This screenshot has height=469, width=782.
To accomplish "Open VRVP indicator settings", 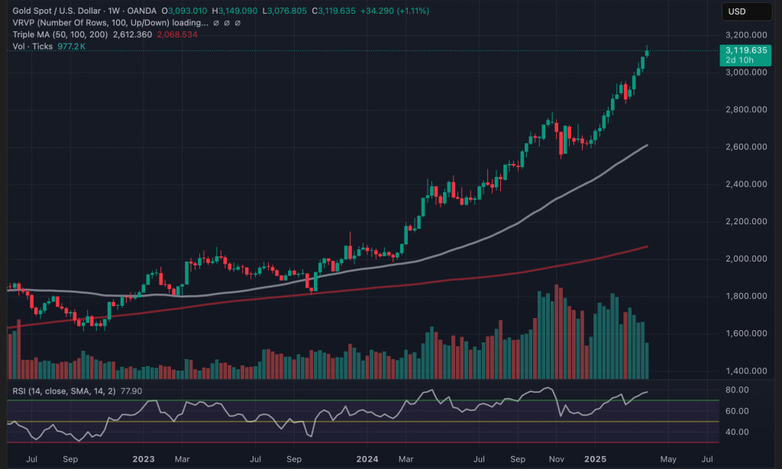I will (x=227, y=23).
